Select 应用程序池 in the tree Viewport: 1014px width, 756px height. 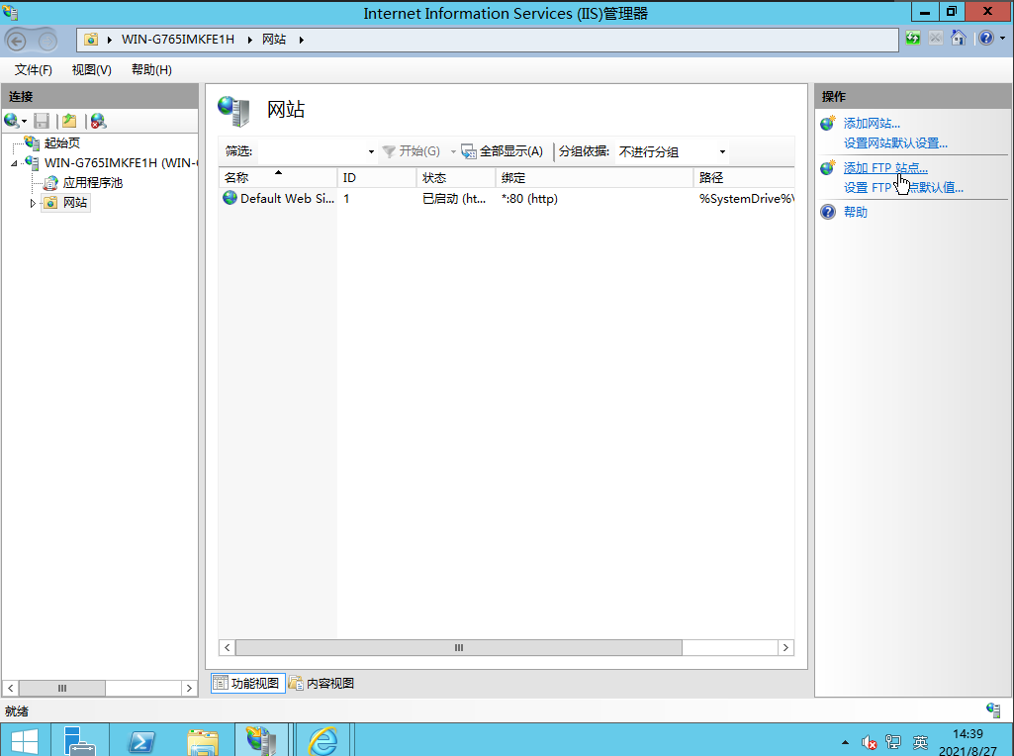[92, 183]
